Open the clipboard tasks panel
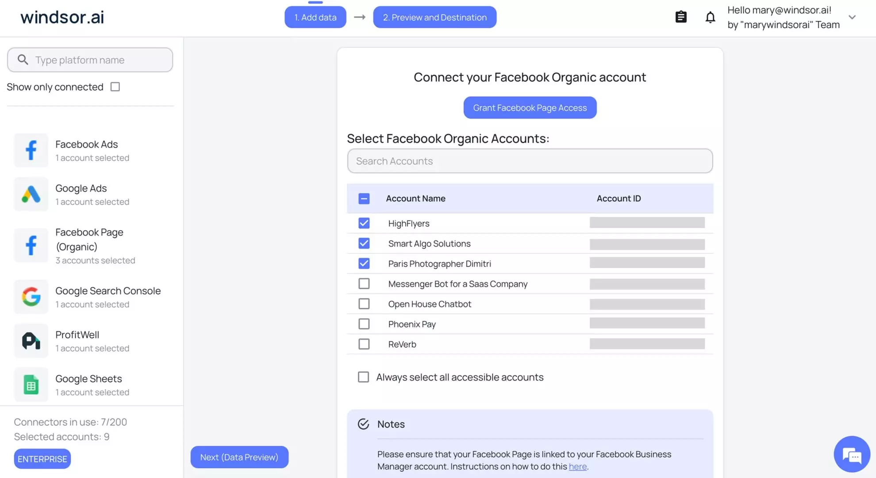Image resolution: width=876 pixels, height=478 pixels. (x=680, y=17)
